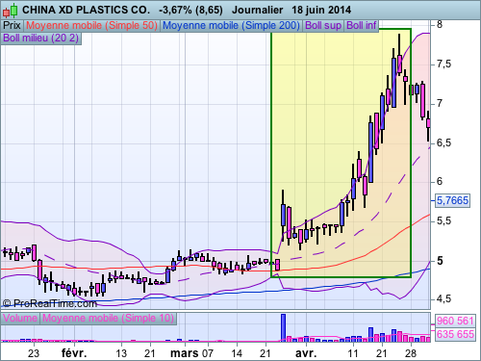481x361 pixels.
Task: Click the mars date axis label
Action: coord(184,353)
